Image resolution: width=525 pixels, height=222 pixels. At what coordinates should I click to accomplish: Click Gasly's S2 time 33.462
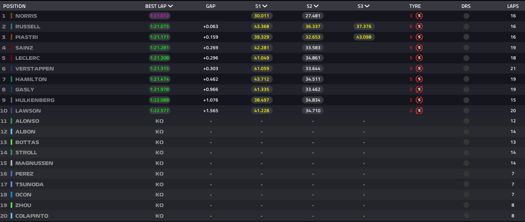click(x=313, y=89)
